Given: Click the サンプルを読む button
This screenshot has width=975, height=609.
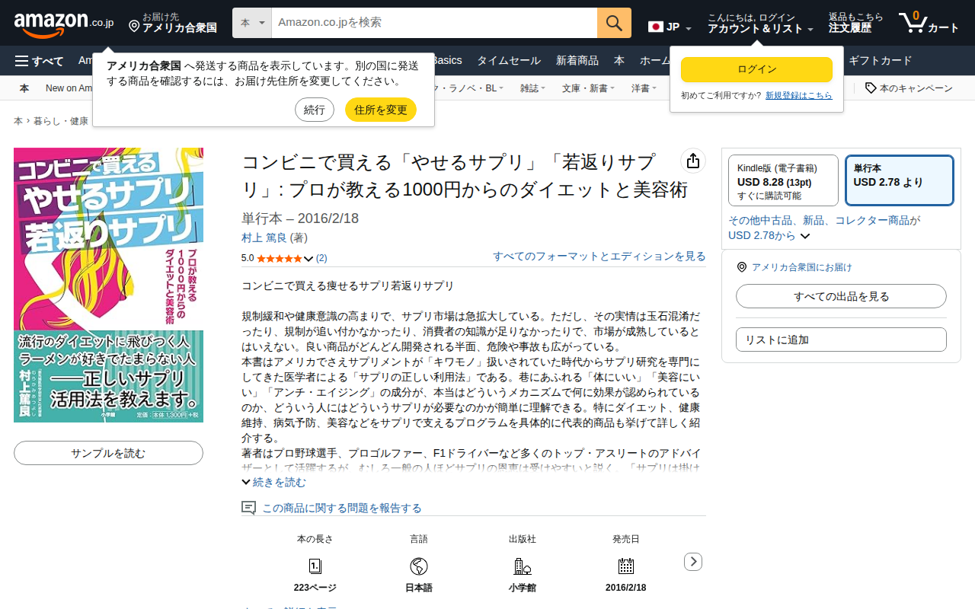Looking at the screenshot, I should (x=108, y=453).
